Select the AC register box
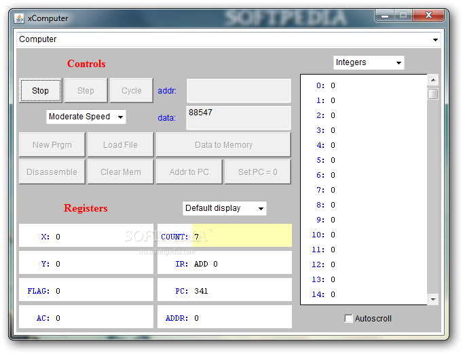463x354 pixels. (86, 317)
